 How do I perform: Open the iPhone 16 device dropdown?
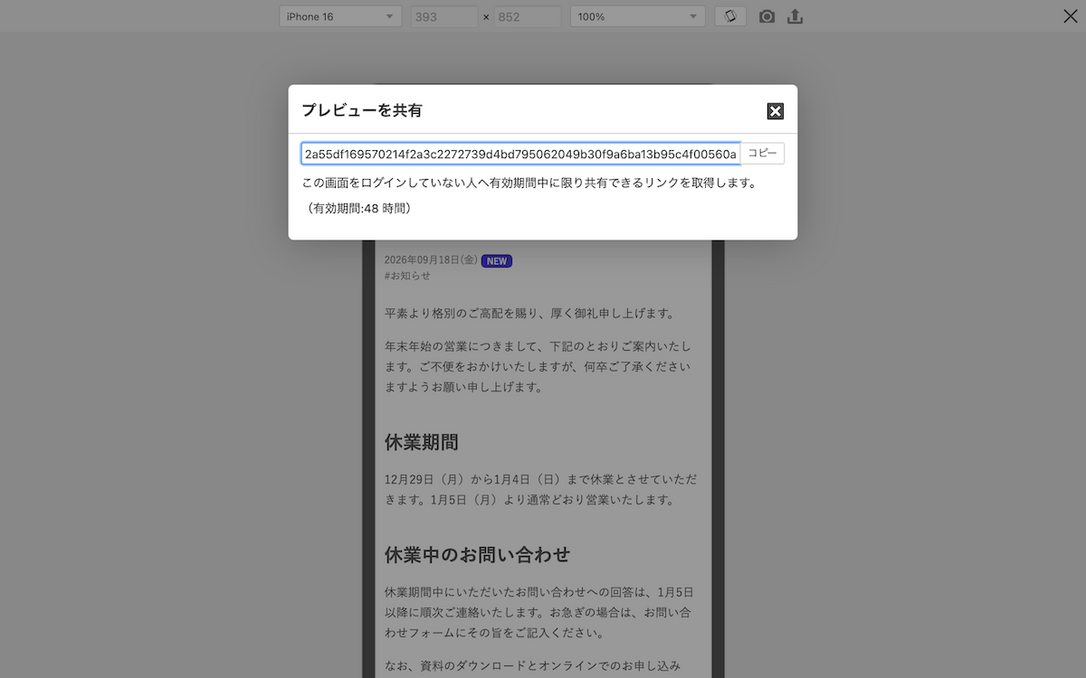340,16
